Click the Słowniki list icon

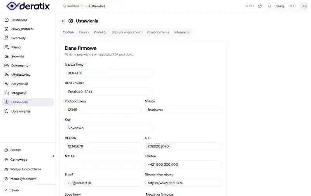pyautogui.click(x=7, y=56)
